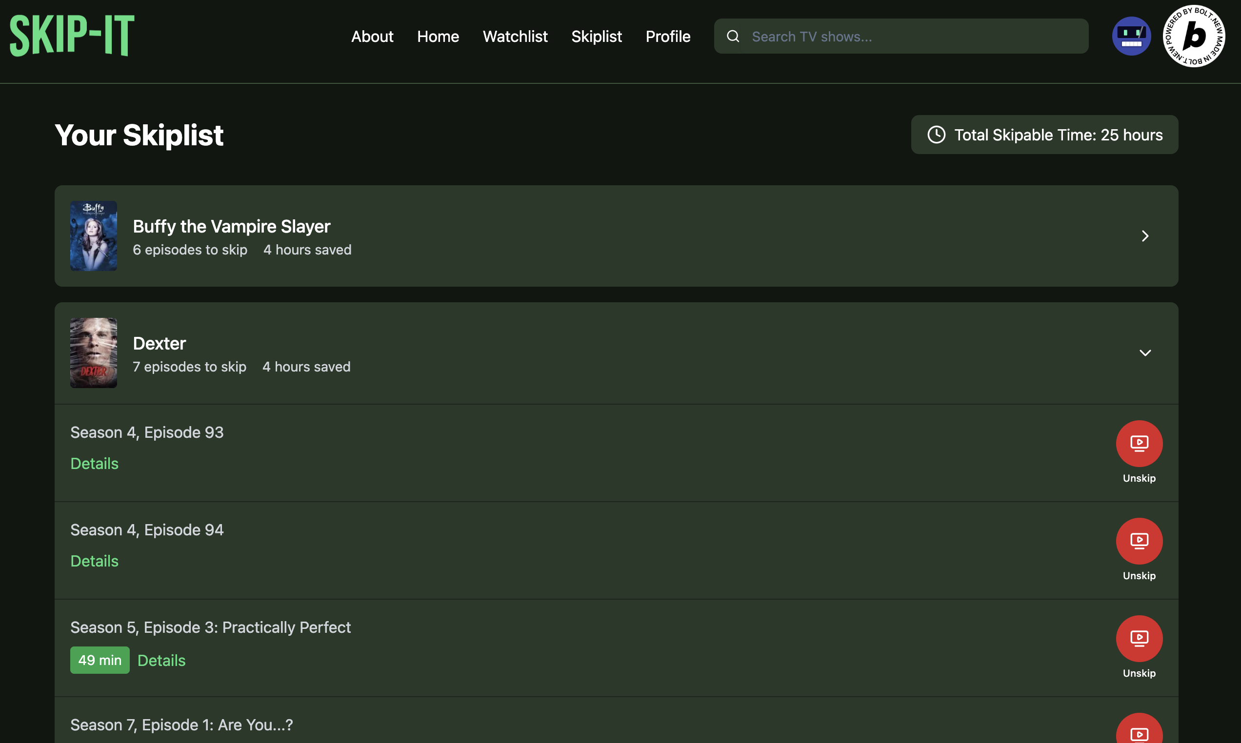Select the Skiplist nav item
The width and height of the screenshot is (1241, 743).
tap(597, 37)
